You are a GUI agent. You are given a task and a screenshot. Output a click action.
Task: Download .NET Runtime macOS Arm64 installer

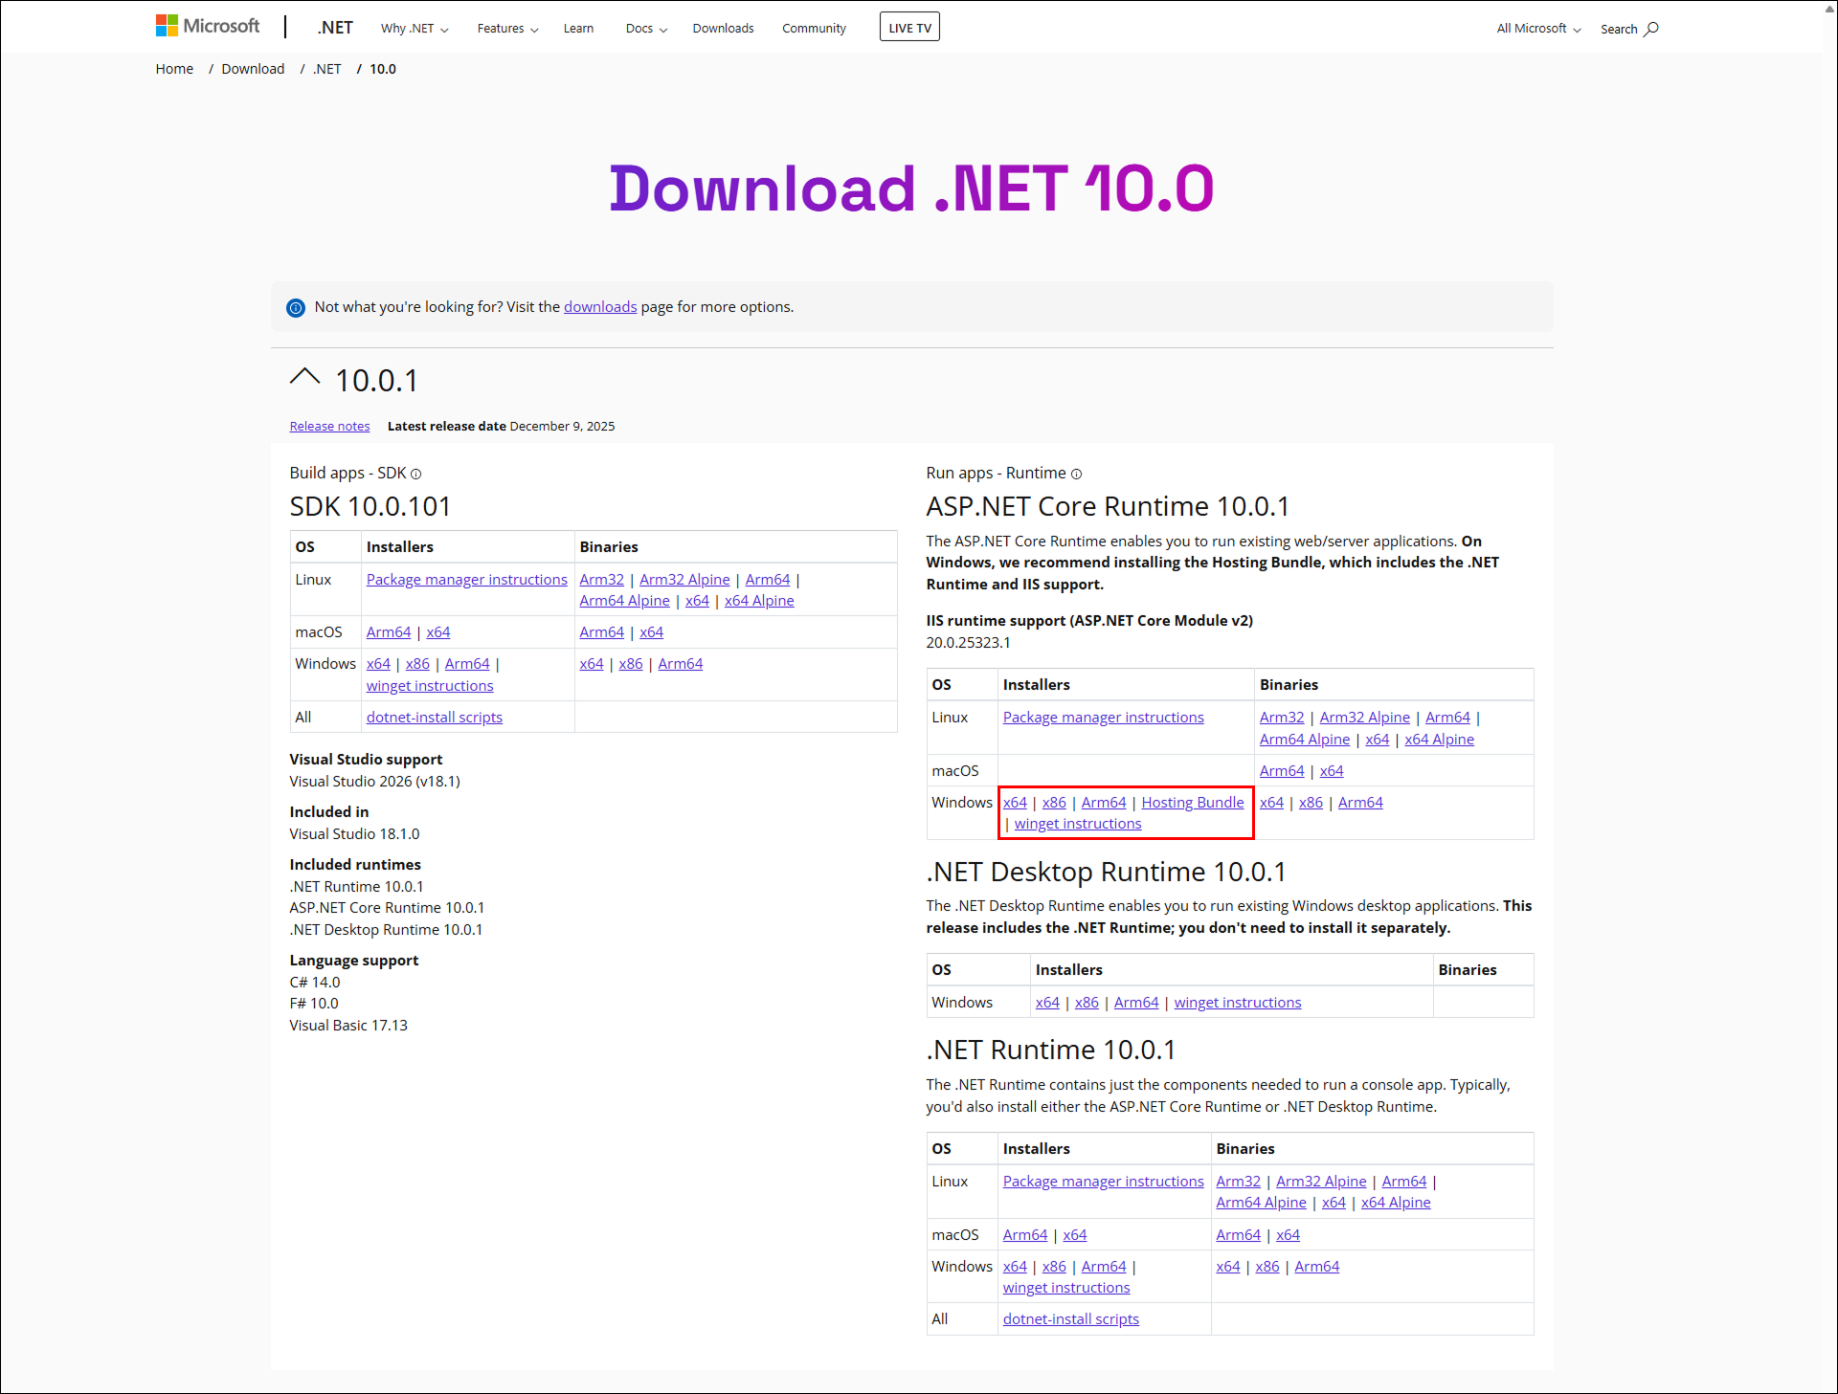1025,1235
